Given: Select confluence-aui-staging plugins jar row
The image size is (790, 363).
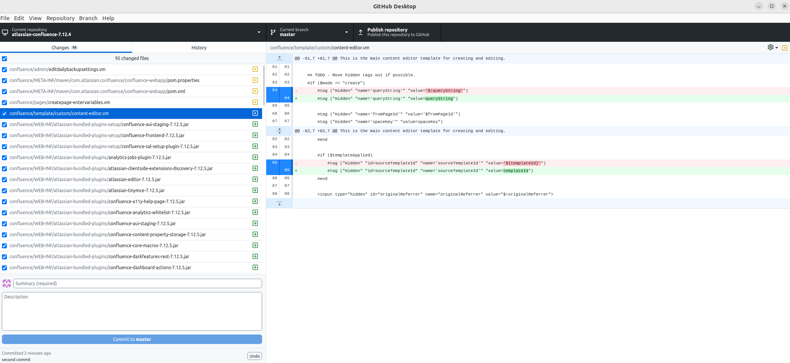Looking at the screenshot, I should (131, 223).
